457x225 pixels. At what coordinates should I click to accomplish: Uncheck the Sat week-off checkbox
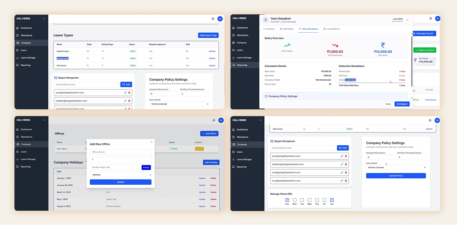tap(332, 200)
